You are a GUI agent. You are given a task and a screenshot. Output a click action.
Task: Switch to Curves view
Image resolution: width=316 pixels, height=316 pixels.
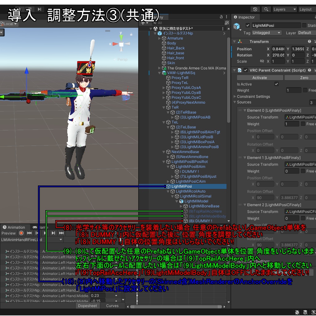click(112, 306)
